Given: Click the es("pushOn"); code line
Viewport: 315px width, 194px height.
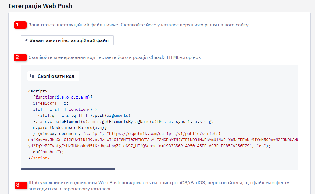Looking at the screenshot, I should click(48, 152).
